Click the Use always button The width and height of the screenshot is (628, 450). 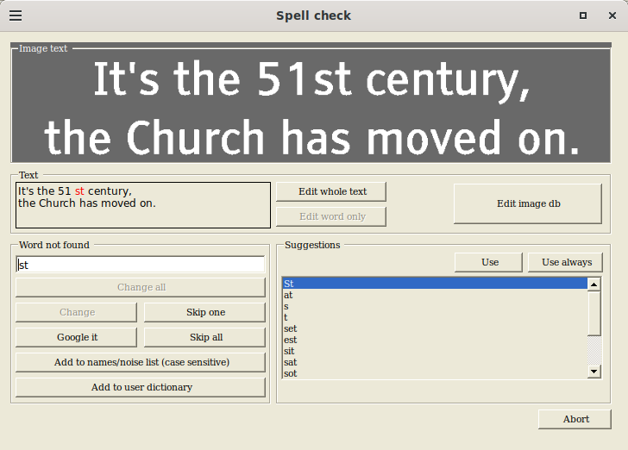click(565, 262)
